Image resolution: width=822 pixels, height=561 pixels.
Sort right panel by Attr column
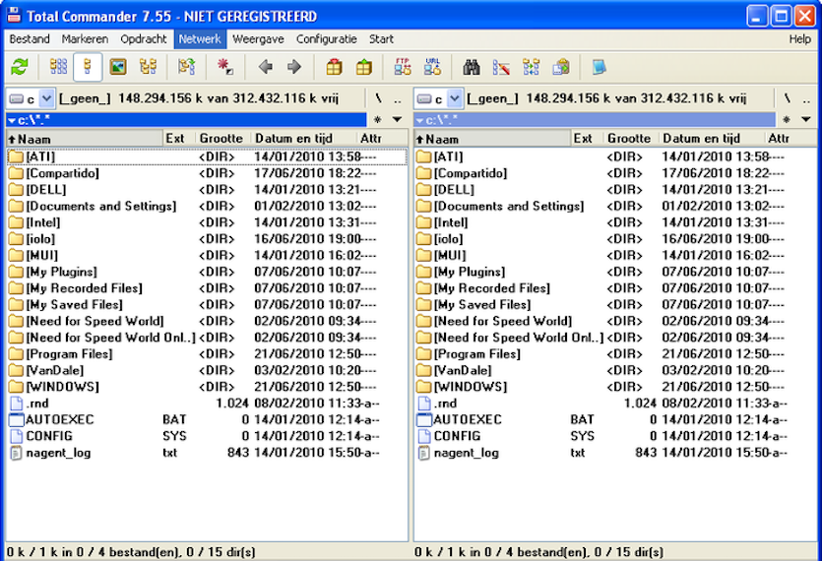point(790,139)
